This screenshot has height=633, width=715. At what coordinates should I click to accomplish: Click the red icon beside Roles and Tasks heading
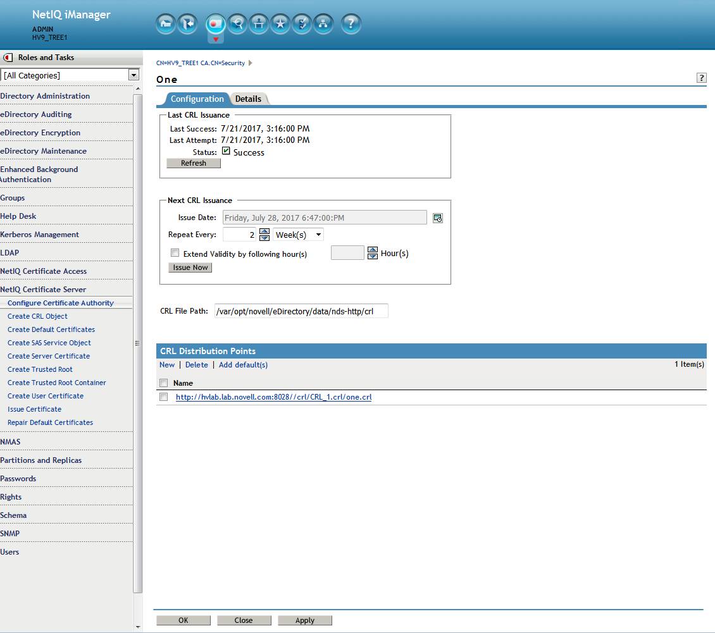[8, 58]
